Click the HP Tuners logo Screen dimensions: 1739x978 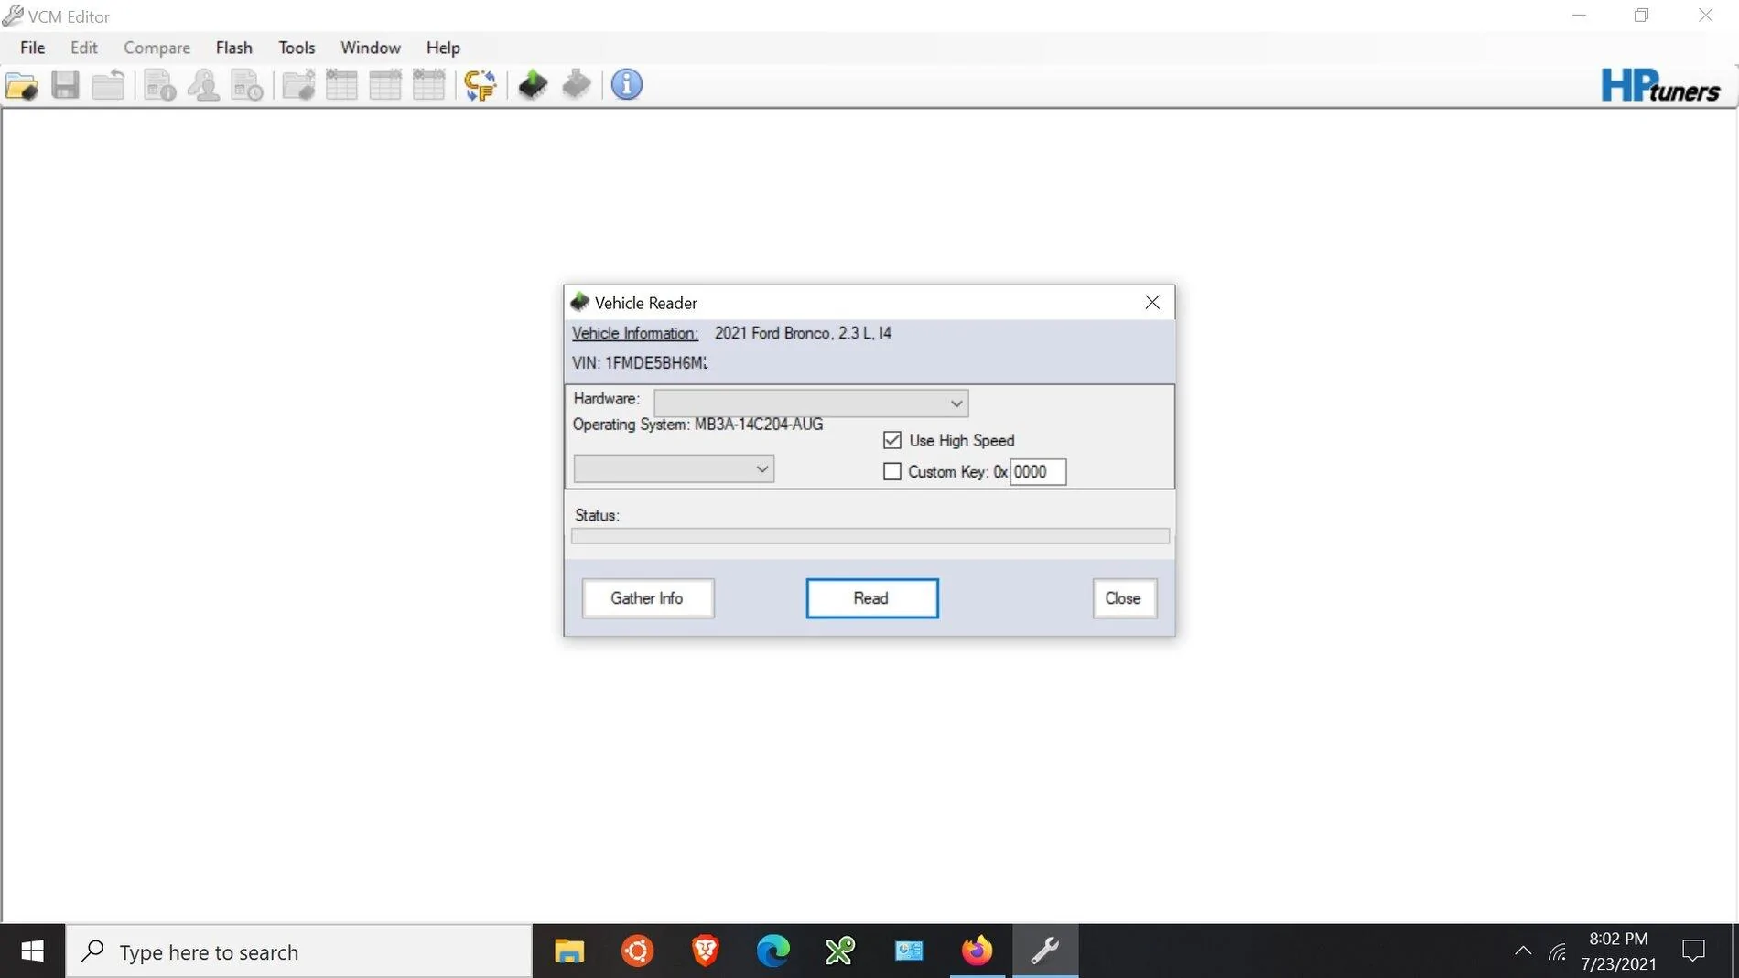coord(1660,86)
